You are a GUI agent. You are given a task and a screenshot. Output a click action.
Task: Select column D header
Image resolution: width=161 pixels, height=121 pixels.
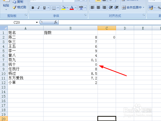(x=125, y=28)
